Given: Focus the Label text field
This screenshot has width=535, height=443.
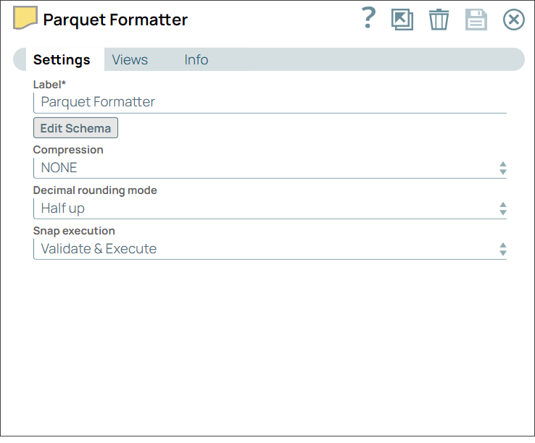Looking at the screenshot, I should [x=270, y=102].
